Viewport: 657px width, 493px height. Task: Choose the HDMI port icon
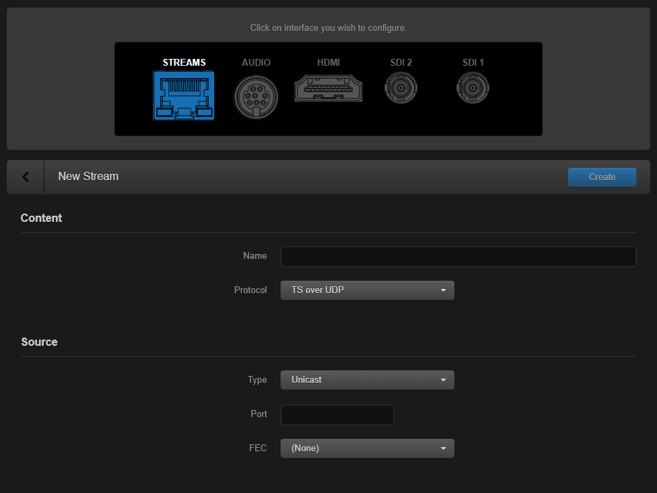point(328,89)
